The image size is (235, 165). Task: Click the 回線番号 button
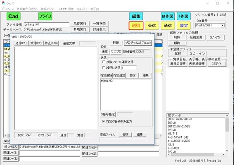pyautogui.click(x=129, y=52)
